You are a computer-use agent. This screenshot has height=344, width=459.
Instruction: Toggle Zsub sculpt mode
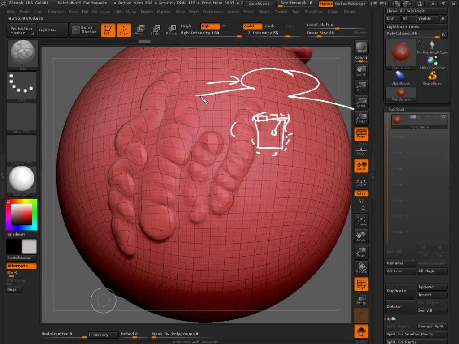(x=269, y=26)
